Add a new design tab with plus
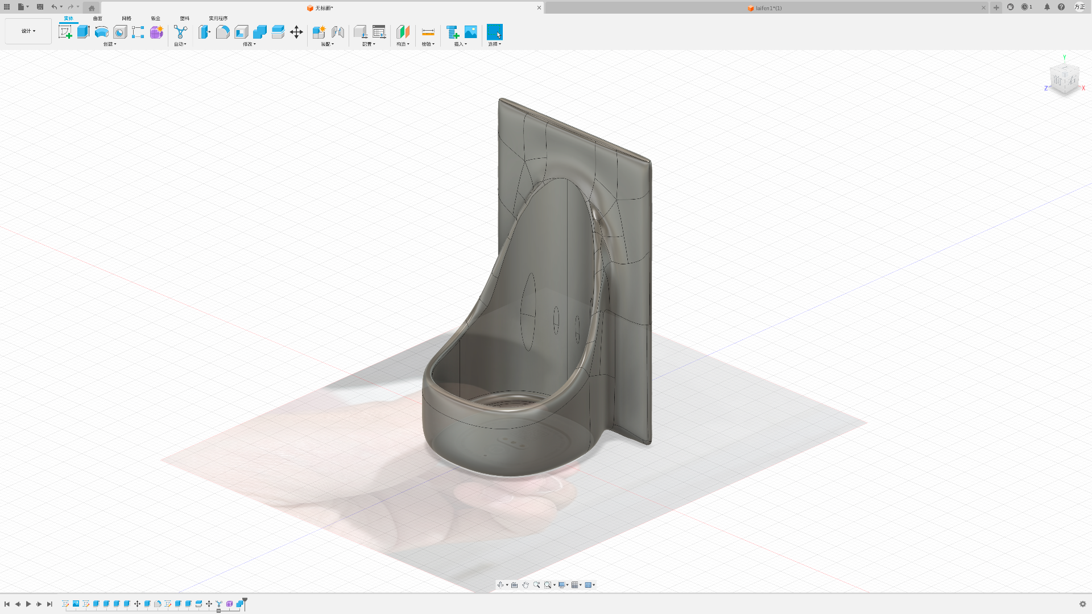 pyautogui.click(x=996, y=8)
